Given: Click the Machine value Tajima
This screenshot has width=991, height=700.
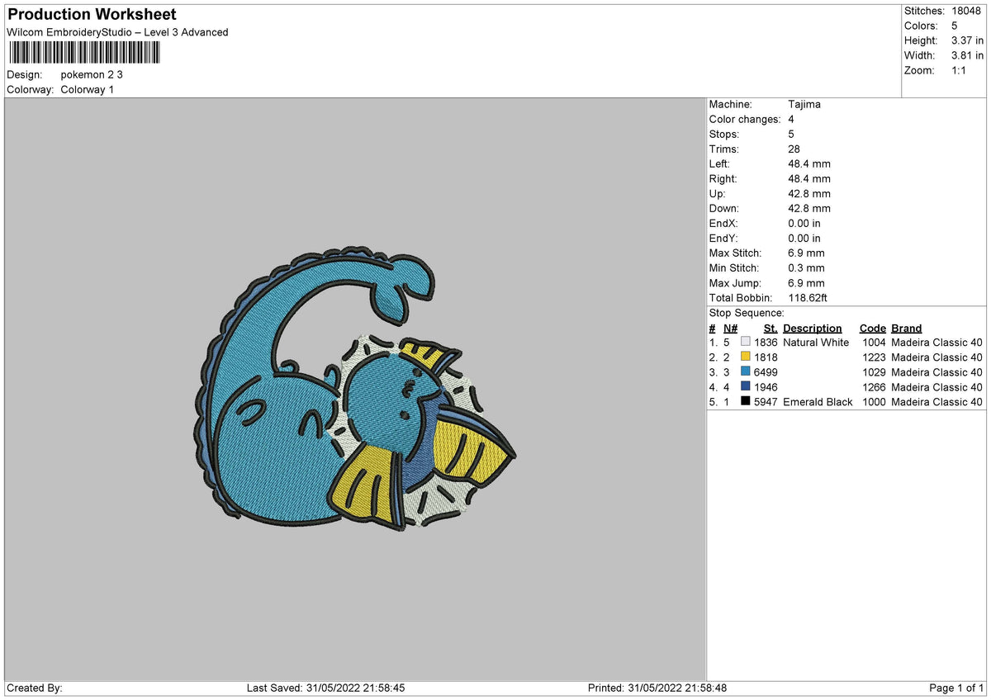Looking at the screenshot, I should (x=804, y=105).
